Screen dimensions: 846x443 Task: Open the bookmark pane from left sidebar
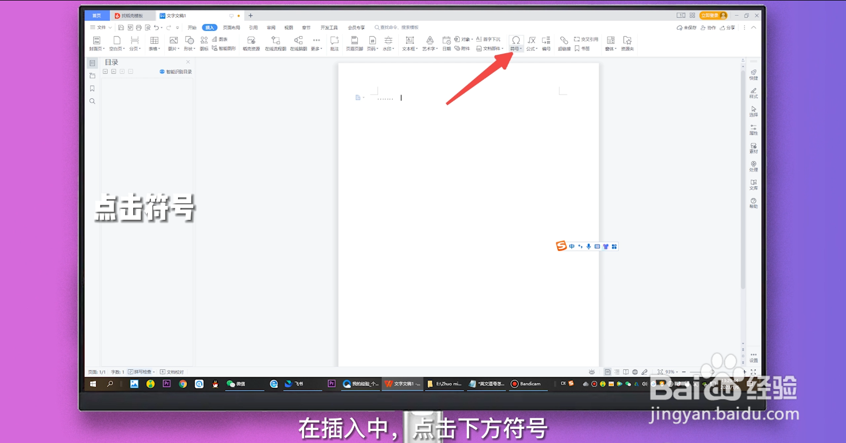(92, 88)
